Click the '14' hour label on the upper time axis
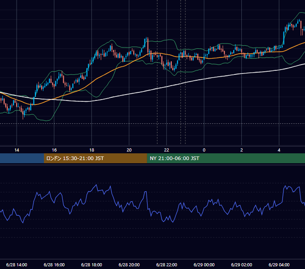The height and width of the screenshot is (269, 305). [17, 150]
